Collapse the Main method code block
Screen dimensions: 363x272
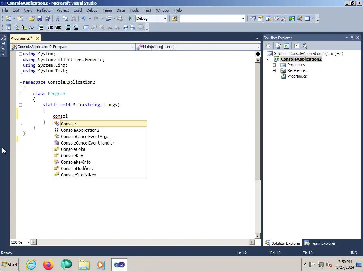point(21,105)
